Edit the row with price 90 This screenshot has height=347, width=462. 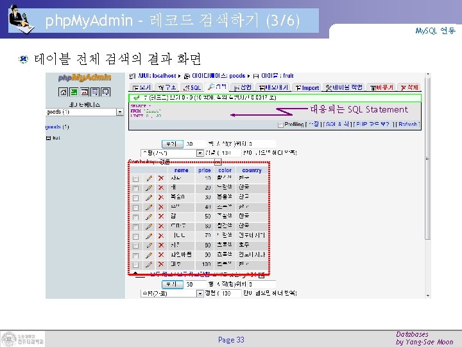149,255
